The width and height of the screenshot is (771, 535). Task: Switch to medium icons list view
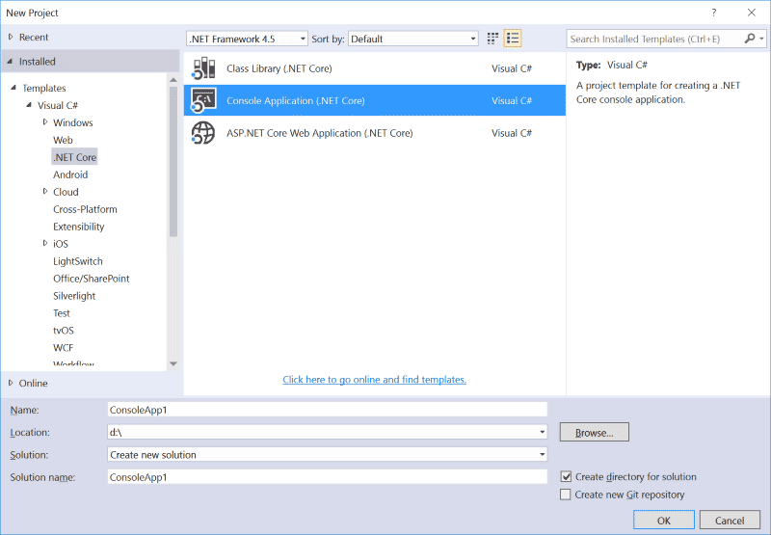coord(513,39)
